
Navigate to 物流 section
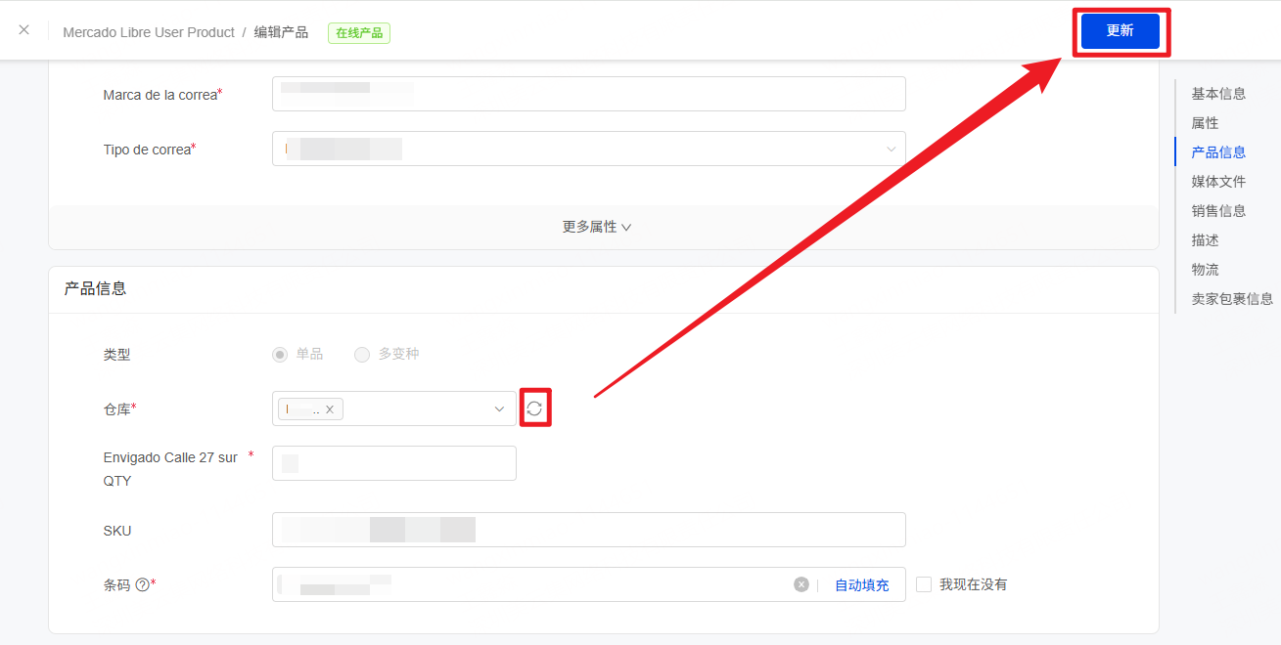click(x=1205, y=270)
